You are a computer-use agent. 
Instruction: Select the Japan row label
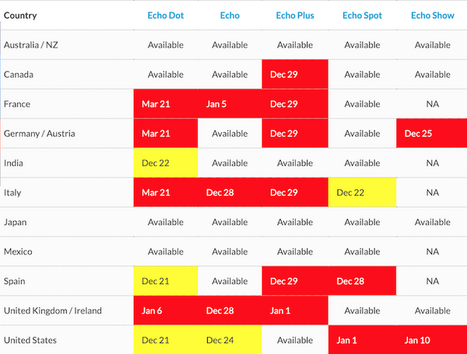(17, 223)
